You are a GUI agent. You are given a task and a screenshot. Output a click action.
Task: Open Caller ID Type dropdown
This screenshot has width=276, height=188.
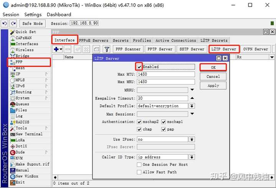point(192,157)
